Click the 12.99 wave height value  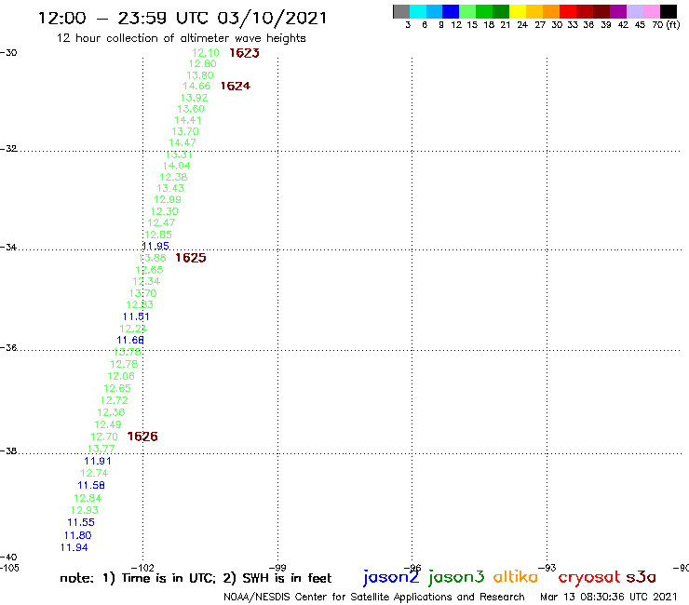point(168,199)
